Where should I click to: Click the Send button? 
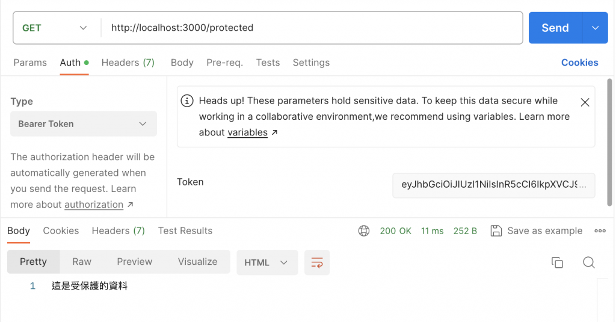[x=555, y=28]
